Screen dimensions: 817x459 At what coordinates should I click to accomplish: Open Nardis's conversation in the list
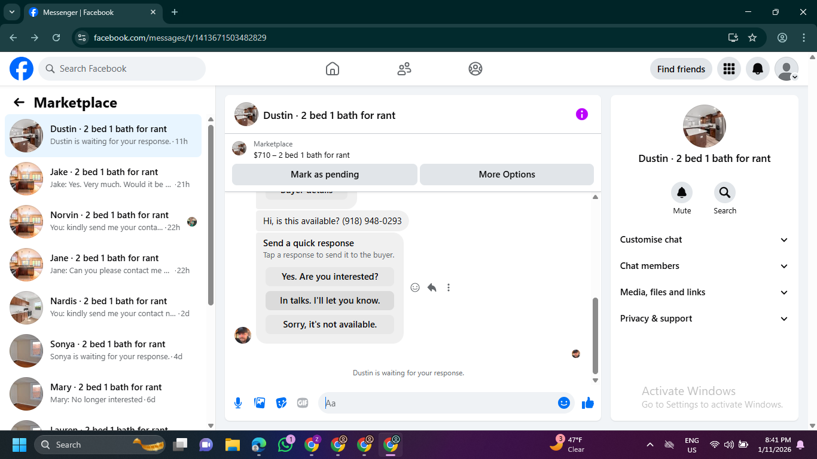(103, 308)
